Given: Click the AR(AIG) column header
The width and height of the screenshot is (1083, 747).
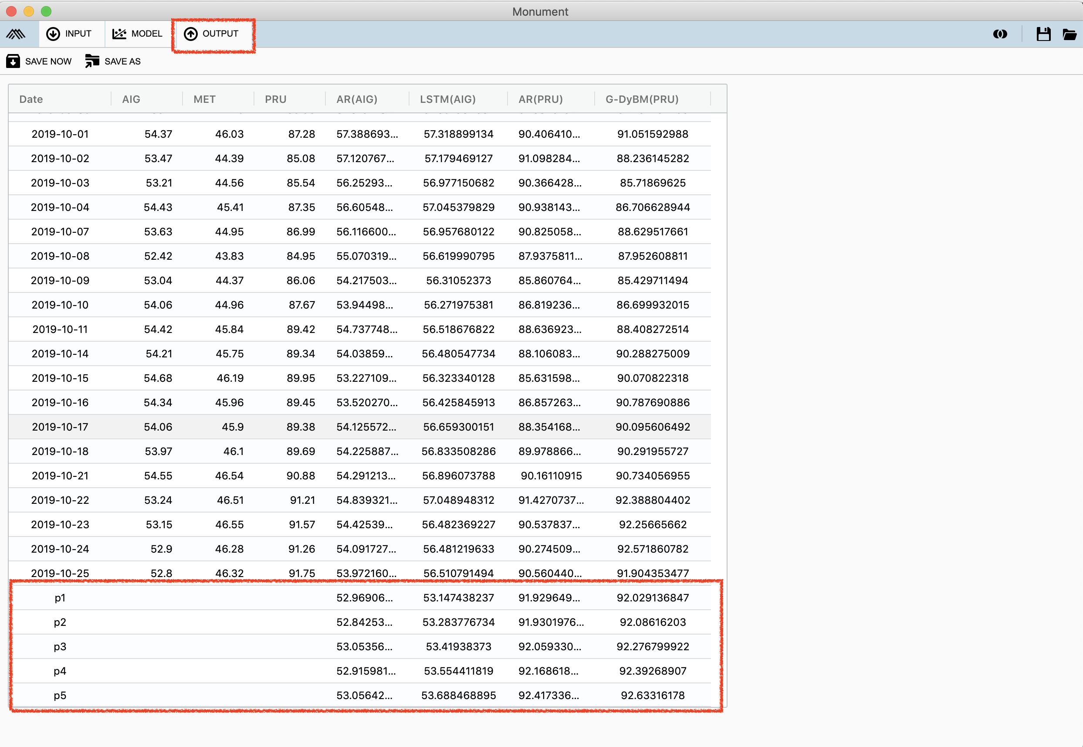Looking at the screenshot, I should pyautogui.click(x=356, y=99).
